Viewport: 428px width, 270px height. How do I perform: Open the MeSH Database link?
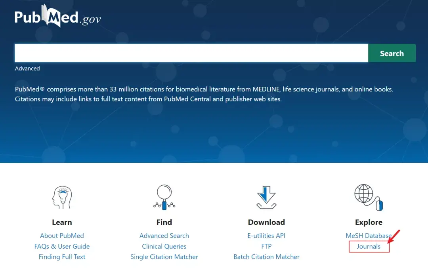pyautogui.click(x=369, y=236)
